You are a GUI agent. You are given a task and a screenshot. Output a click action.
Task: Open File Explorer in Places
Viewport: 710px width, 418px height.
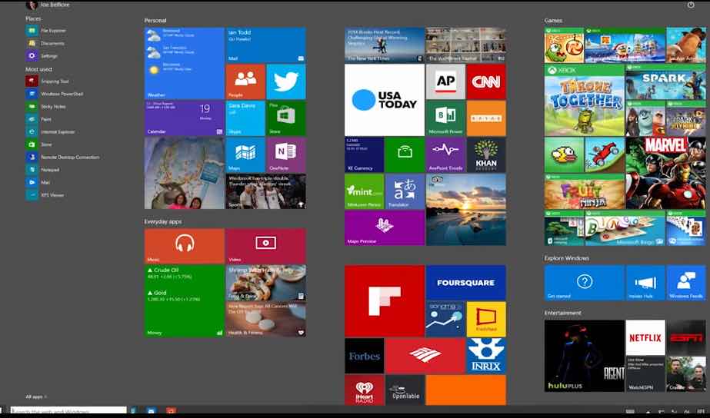tap(46, 31)
